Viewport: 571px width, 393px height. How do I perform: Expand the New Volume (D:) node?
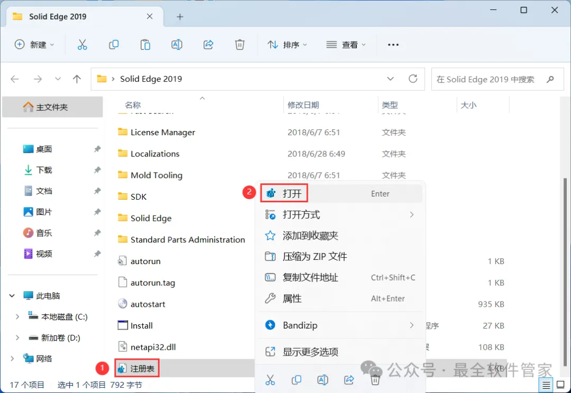tap(17, 338)
